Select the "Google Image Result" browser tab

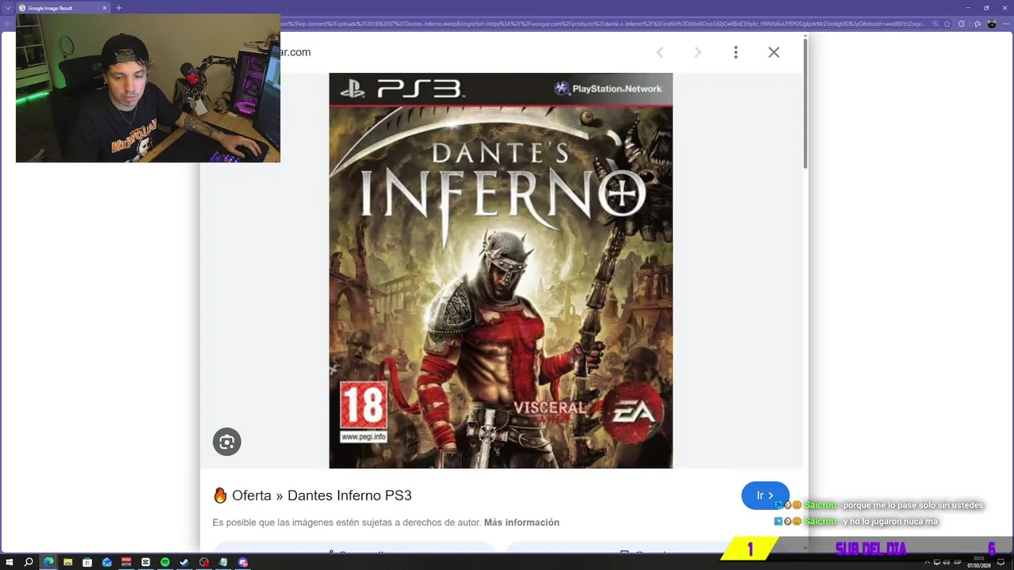(62, 8)
